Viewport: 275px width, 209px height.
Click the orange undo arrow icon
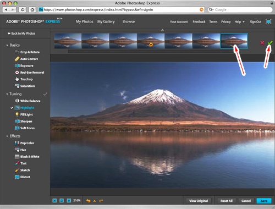click(x=89, y=201)
